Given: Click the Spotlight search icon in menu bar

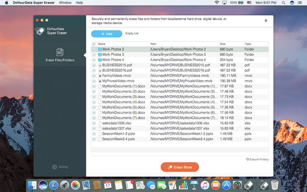Looking at the screenshot, I should 284,3.
